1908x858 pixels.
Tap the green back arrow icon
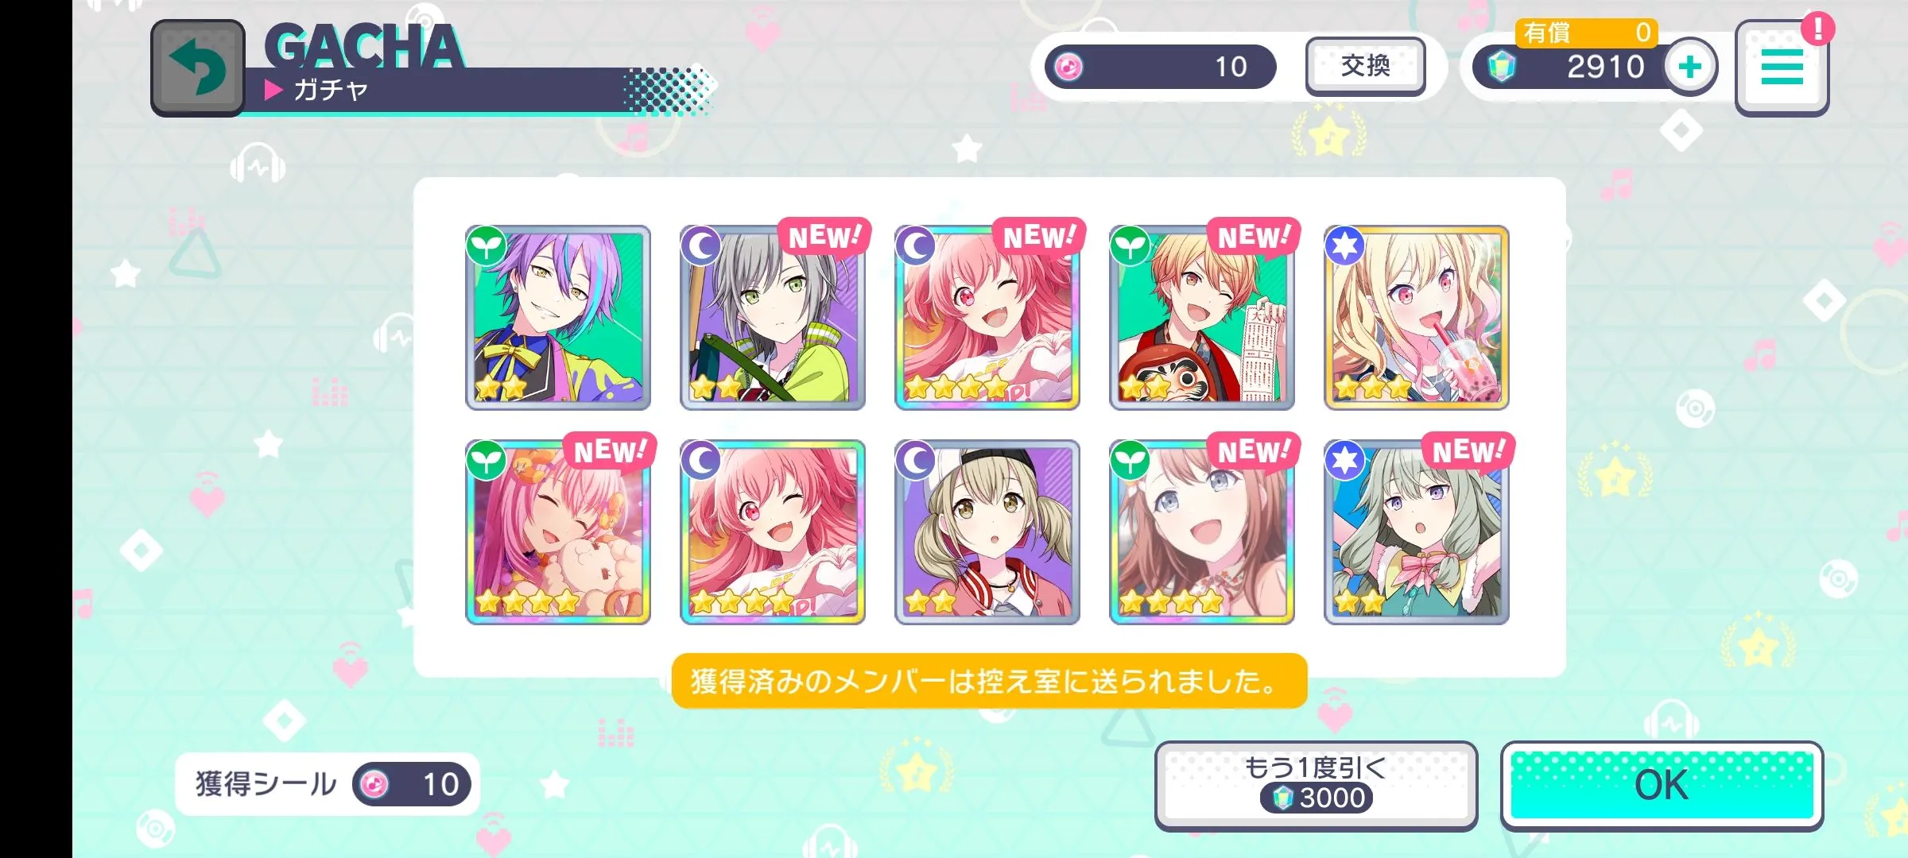point(197,68)
